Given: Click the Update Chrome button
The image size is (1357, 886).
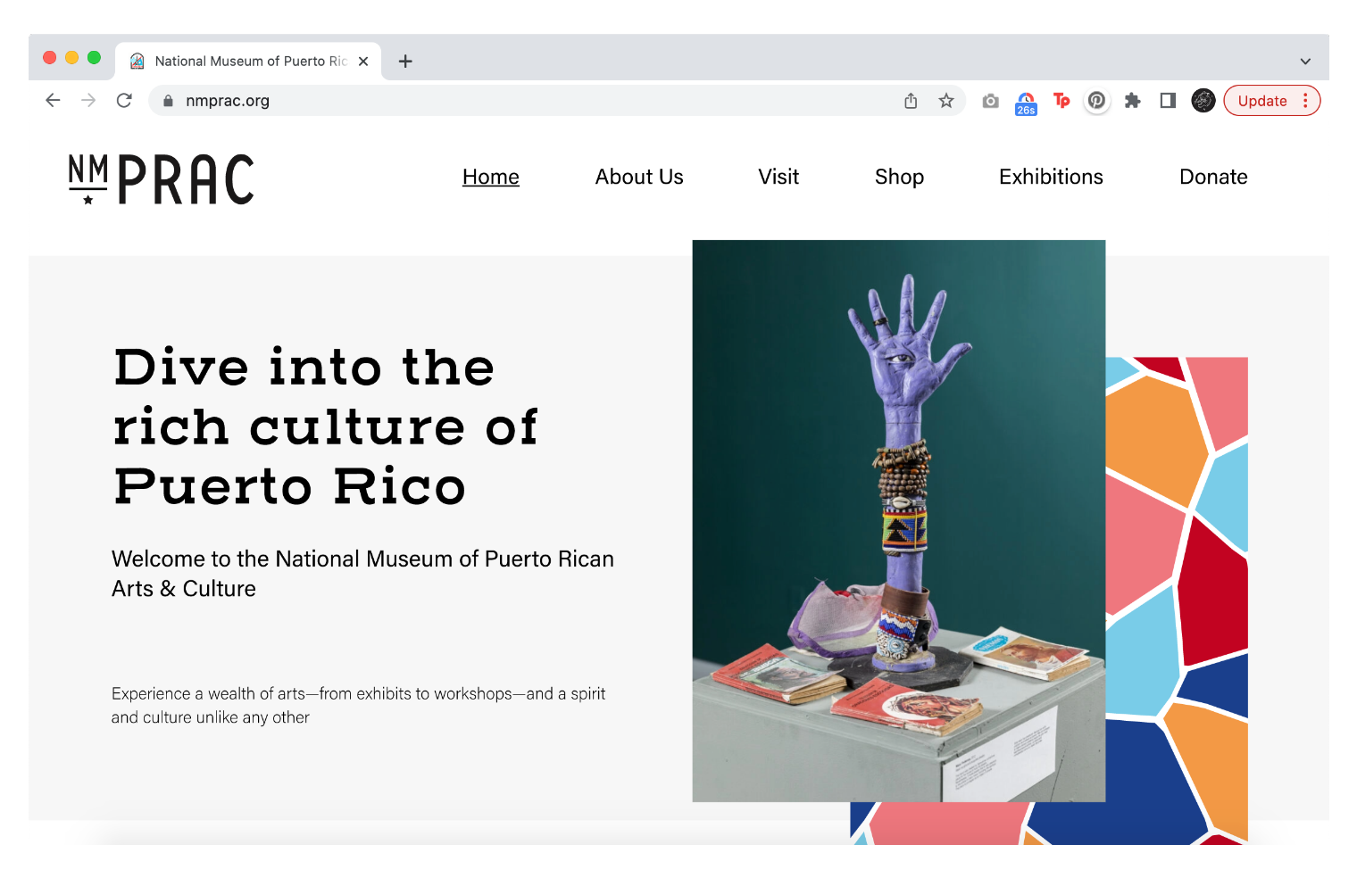Looking at the screenshot, I should click(1271, 101).
